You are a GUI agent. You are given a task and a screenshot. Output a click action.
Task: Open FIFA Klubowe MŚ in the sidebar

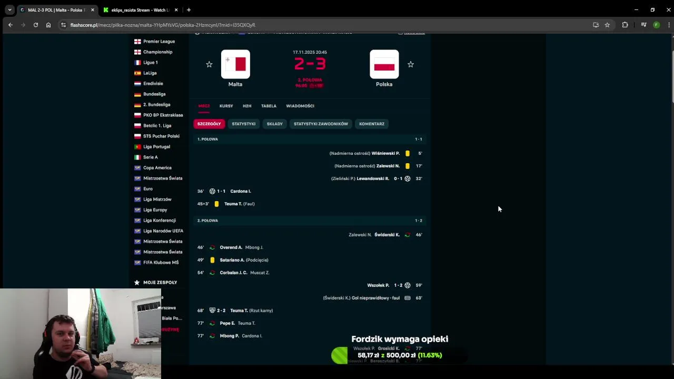coord(161,262)
